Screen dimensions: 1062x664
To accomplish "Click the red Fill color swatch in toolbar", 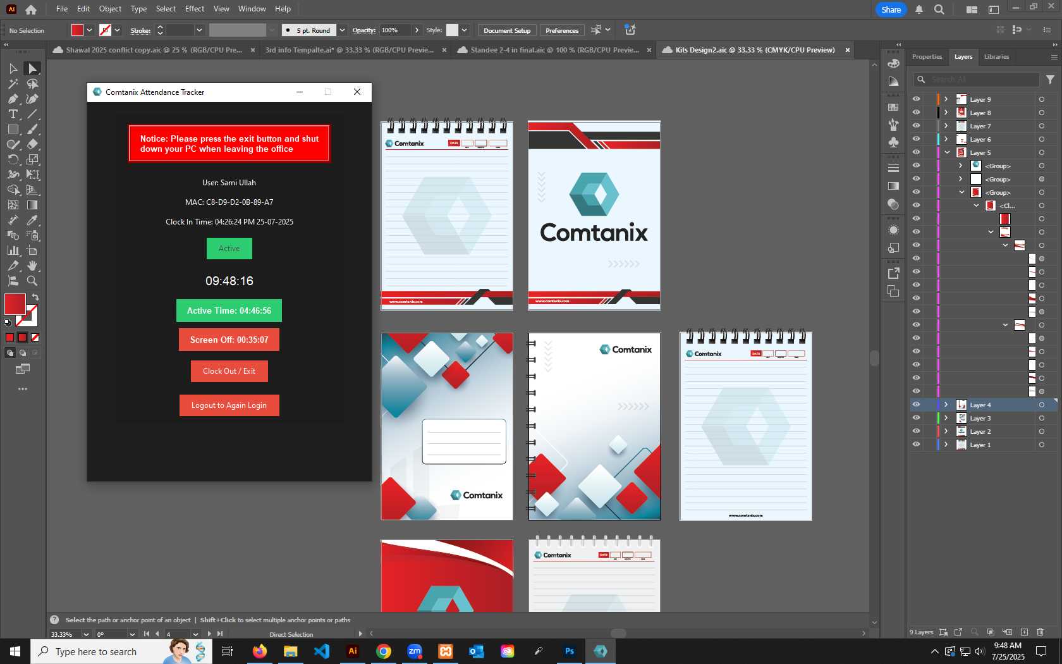I will click(x=14, y=304).
